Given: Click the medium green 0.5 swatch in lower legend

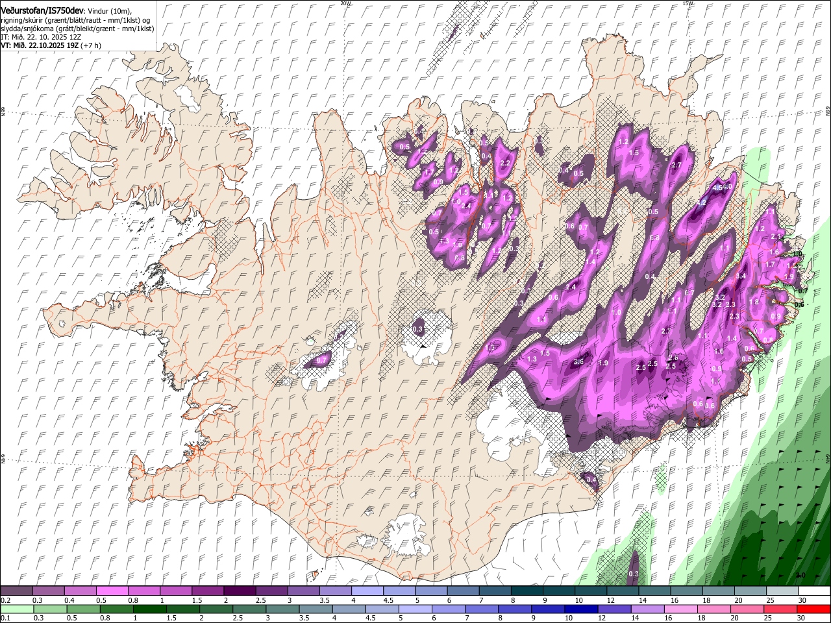Looking at the screenshot, I should (x=84, y=609).
